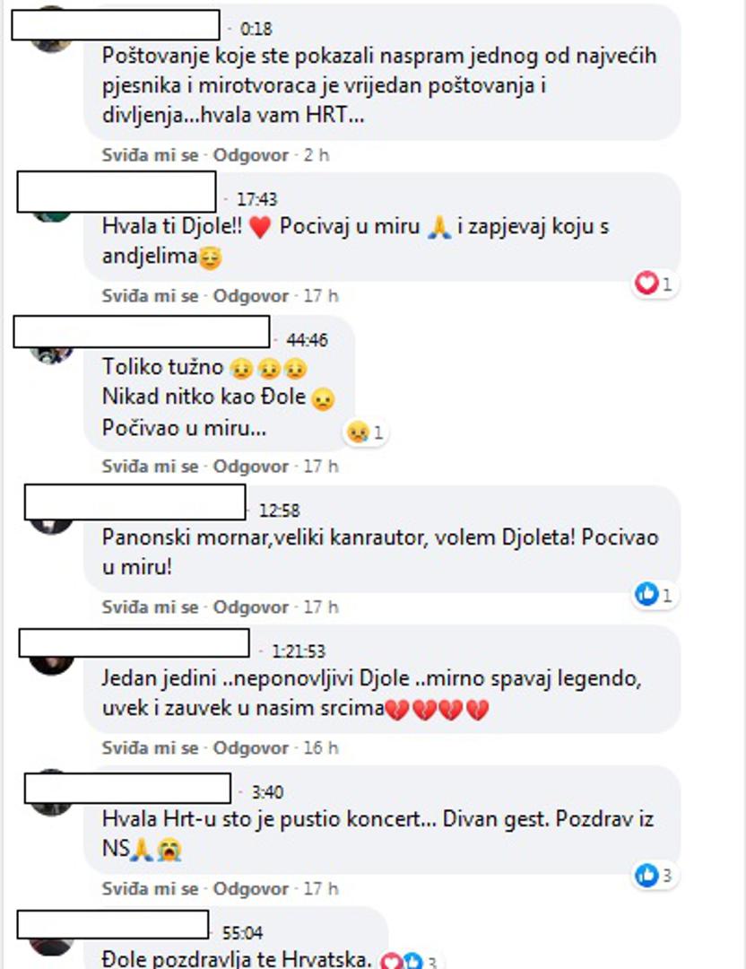Jump to video timestamp 0:18

point(256,29)
